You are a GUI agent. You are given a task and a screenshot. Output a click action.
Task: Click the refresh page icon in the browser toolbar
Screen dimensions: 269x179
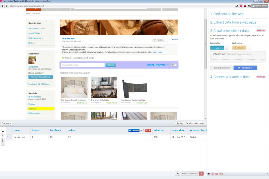[237, 6]
